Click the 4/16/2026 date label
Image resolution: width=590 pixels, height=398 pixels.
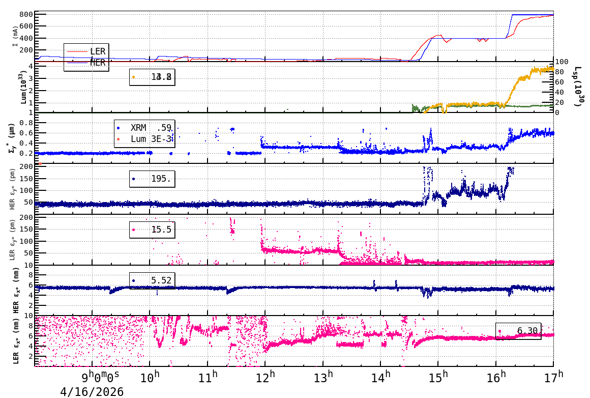(92, 391)
